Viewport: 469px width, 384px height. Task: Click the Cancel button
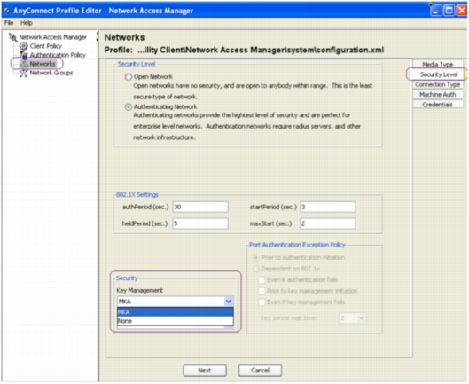[260, 371]
